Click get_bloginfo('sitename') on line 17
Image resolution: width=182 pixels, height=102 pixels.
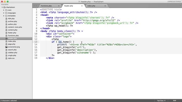coord(74,53)
